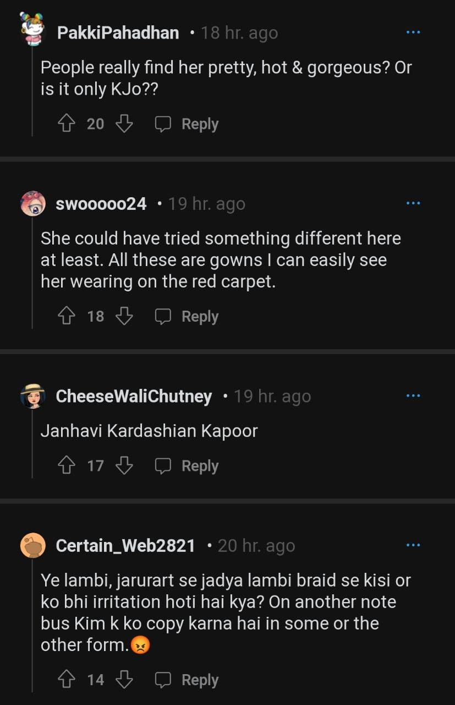Screen dimensions: 455x705
Task: Open CheeseWaliChutney's user profile
Action: click(134, 397)
